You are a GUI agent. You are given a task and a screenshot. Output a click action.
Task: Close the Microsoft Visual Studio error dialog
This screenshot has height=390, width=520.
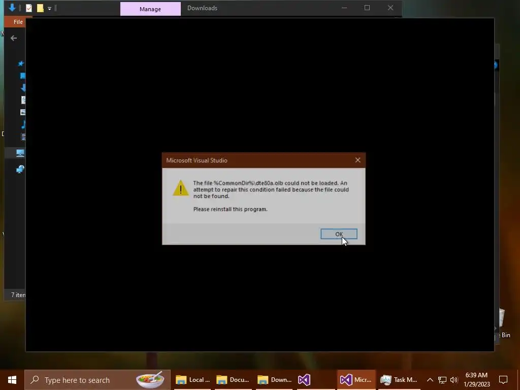(x=357, y=160)
